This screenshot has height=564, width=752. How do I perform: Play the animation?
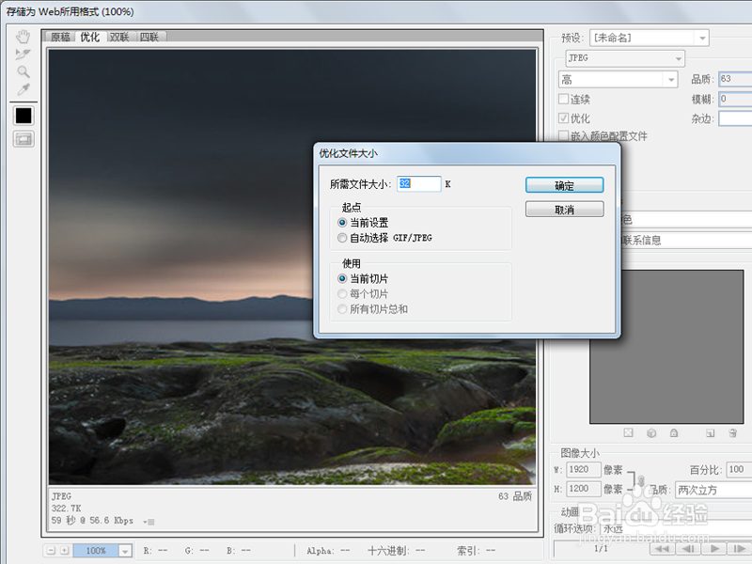click(x=714, y=549)
